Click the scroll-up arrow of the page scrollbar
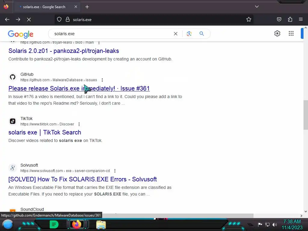308x231 pixels. pos(306,28)
